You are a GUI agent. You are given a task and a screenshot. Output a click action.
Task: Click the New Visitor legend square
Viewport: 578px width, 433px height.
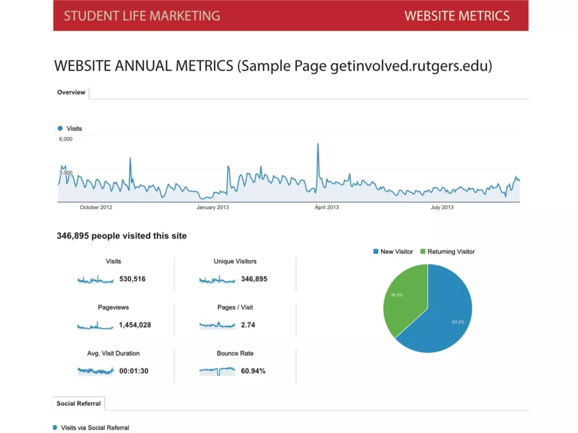[x=376, y=251]
